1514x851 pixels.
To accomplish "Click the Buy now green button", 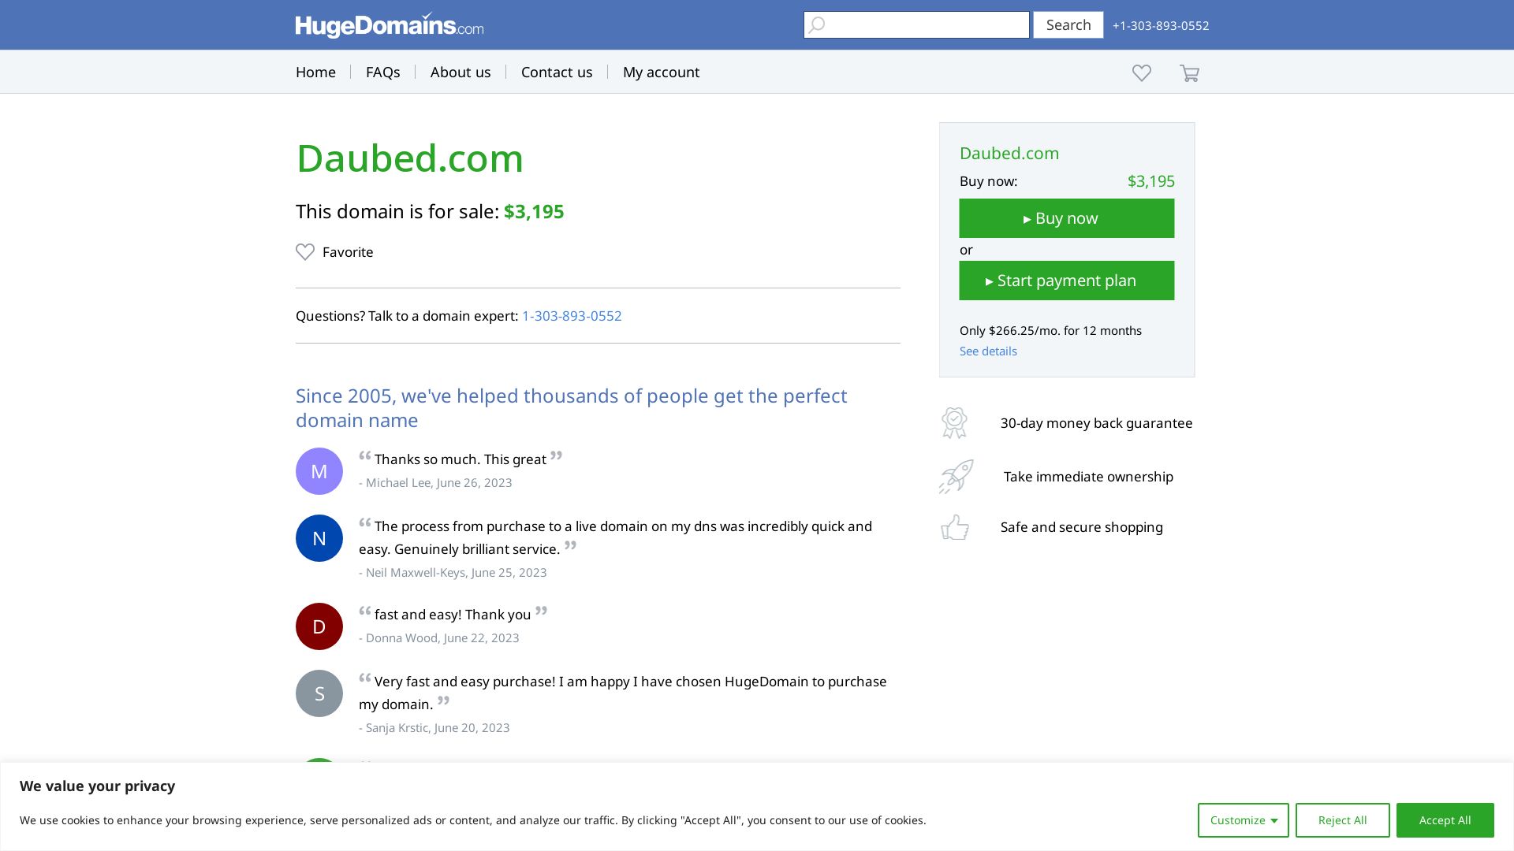I will (x=1066, y=217).
